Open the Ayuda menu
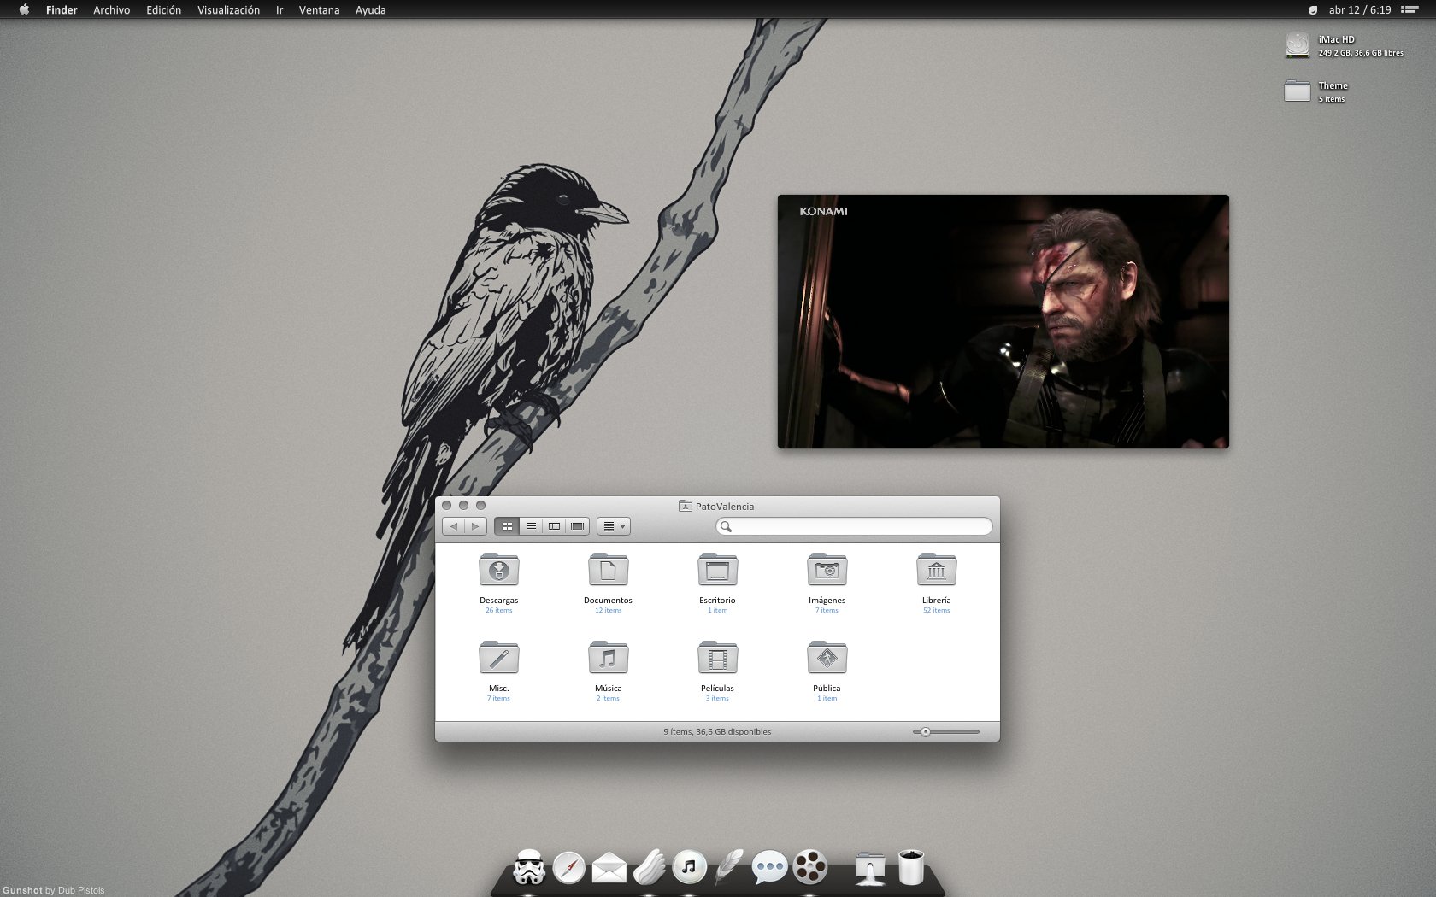 click(370, 9)
